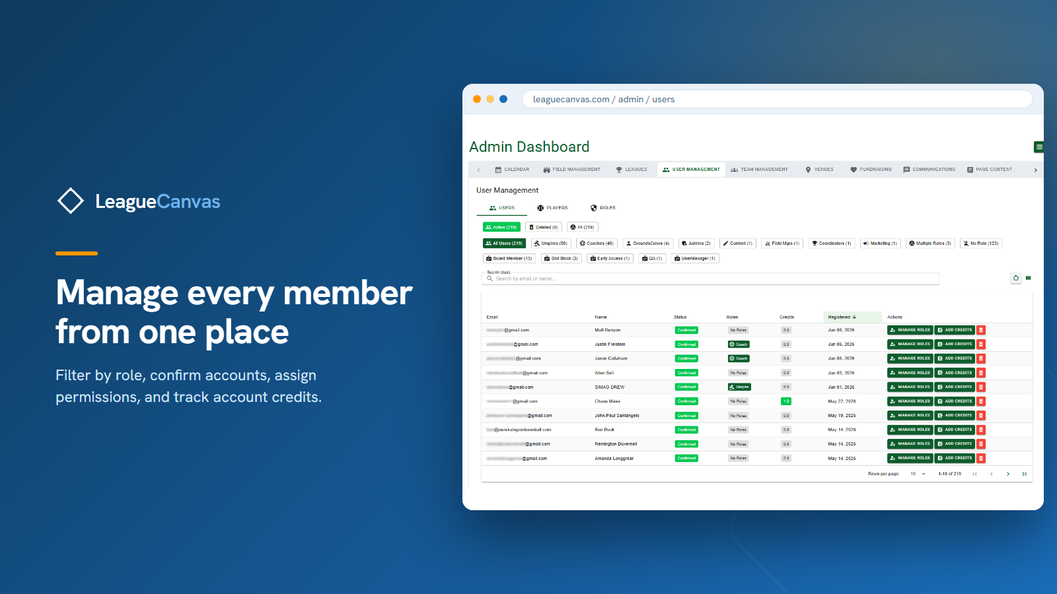Delete user Justin Freistein with trash icon

(981, 345)
